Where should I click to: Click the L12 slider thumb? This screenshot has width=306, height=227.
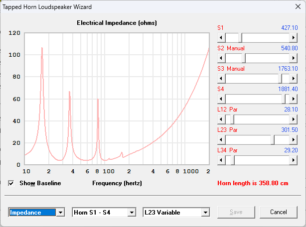[x=232, y=119]
